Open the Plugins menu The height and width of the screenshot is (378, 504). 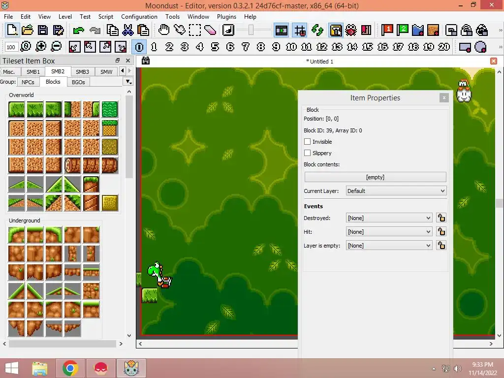(x=226, y=17)
